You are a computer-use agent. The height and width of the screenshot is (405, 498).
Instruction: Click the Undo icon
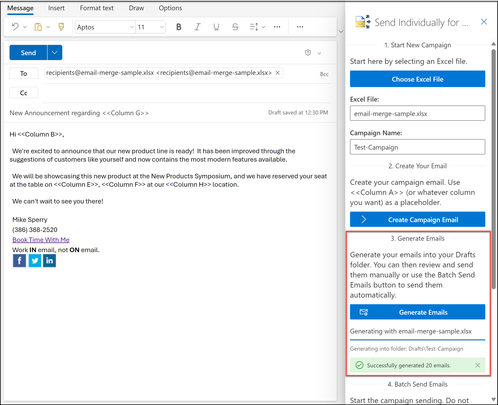click(15, 27)
